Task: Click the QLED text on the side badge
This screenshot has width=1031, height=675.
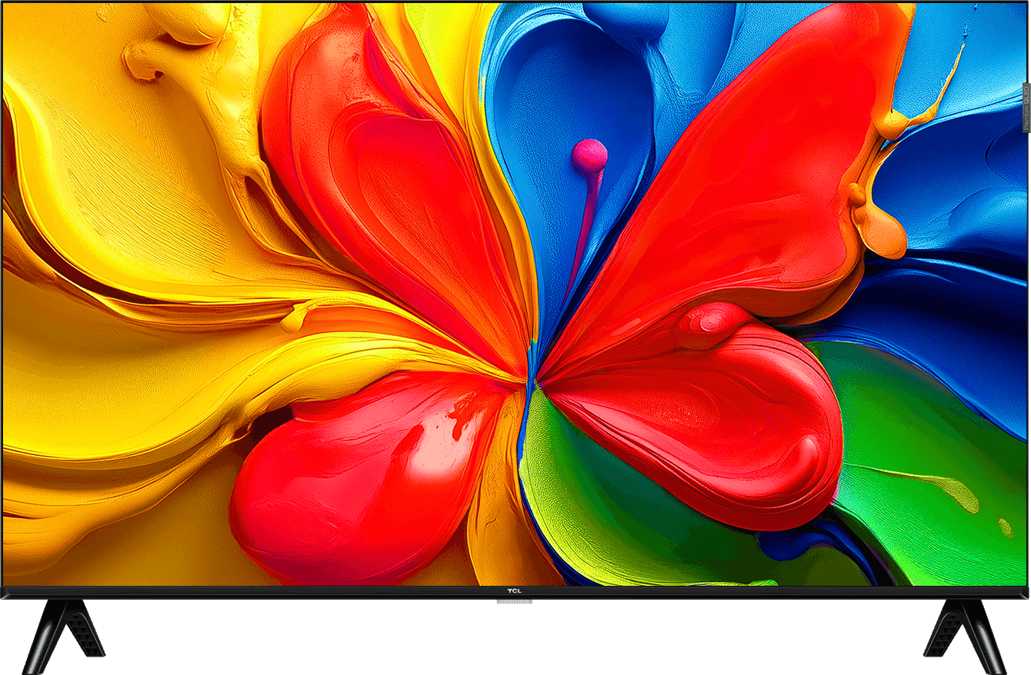Action: click(x=1026, y=94)
